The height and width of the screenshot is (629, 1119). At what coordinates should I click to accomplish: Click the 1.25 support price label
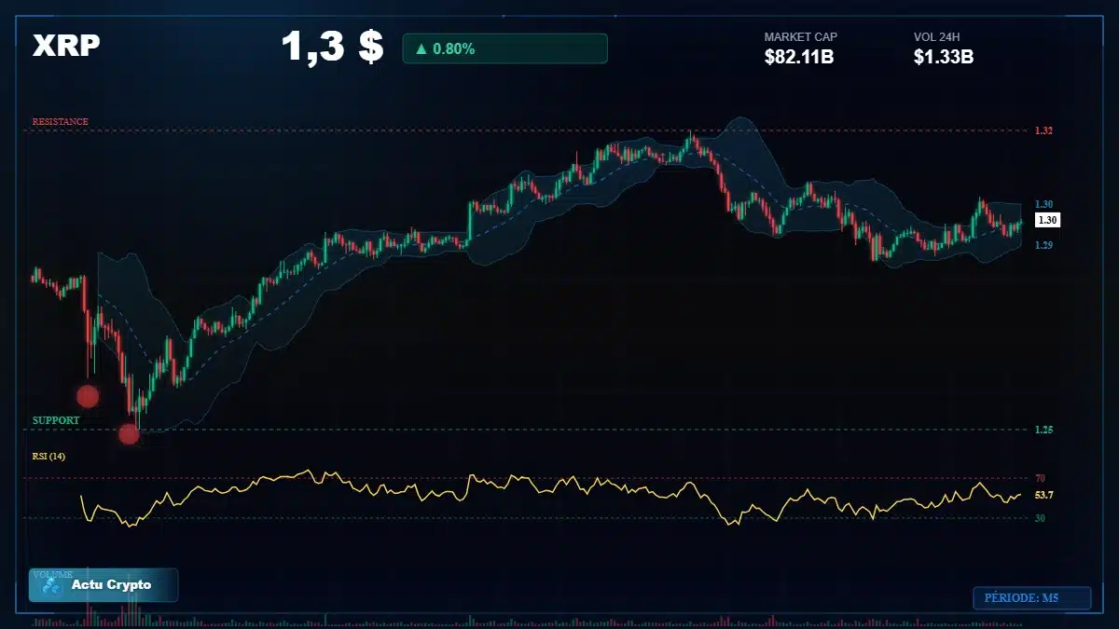[1043, 430]
